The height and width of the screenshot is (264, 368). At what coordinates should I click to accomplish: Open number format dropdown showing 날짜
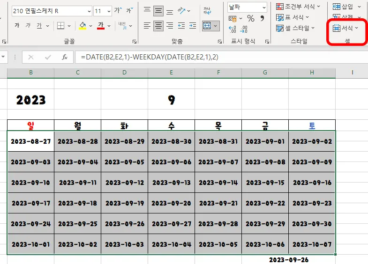(247, 7)
